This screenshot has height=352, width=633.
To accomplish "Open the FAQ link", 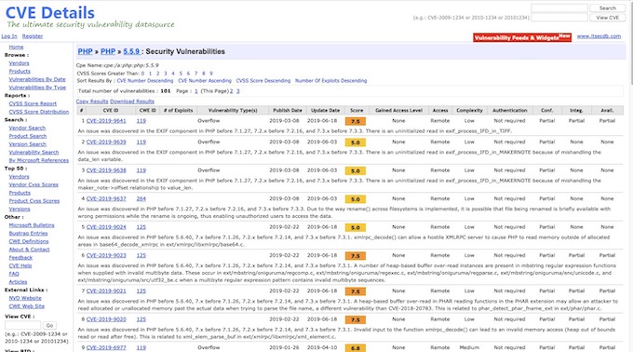I will click(x=14, y=274).
